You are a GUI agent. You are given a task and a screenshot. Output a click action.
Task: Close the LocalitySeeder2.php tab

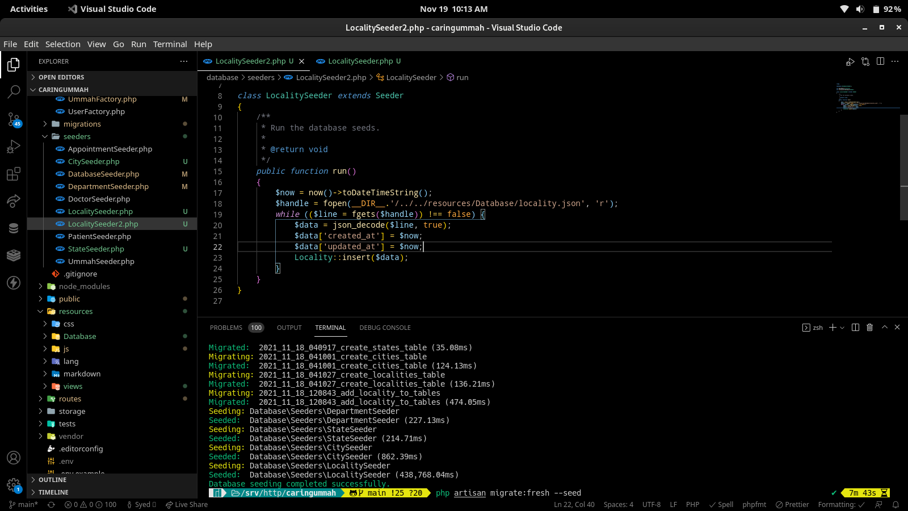tap(302, 61)
